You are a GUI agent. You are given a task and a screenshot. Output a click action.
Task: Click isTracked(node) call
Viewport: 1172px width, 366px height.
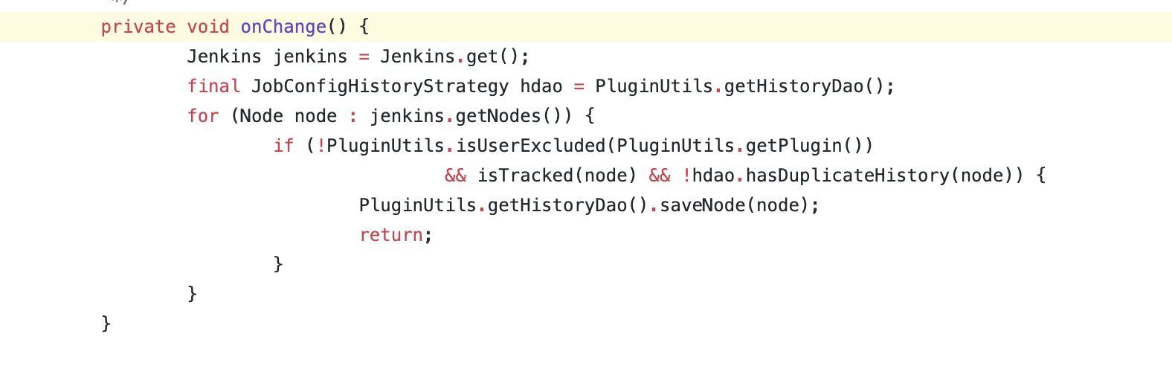tap(557, 176)
